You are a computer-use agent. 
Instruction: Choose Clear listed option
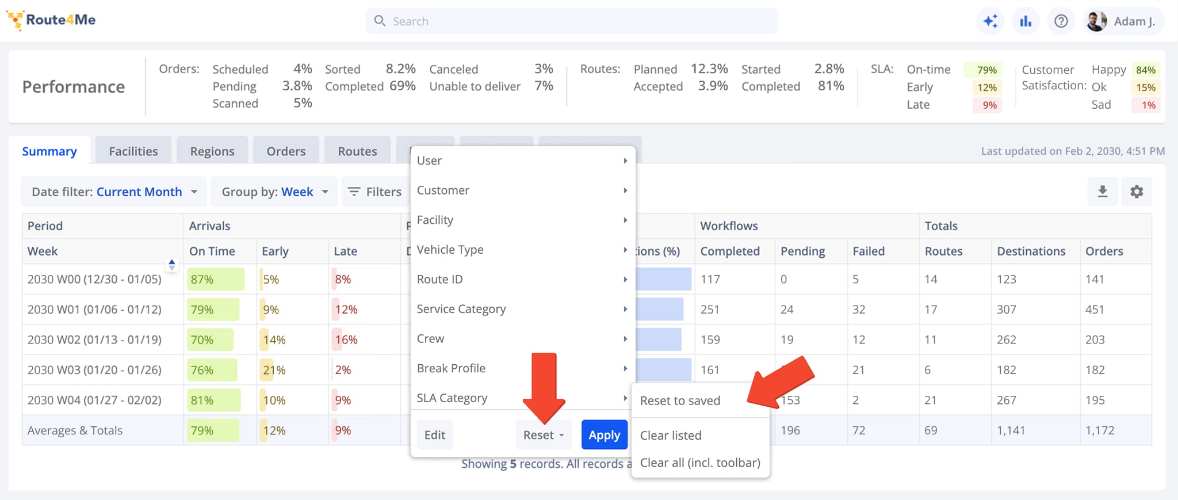coord(700,436)
